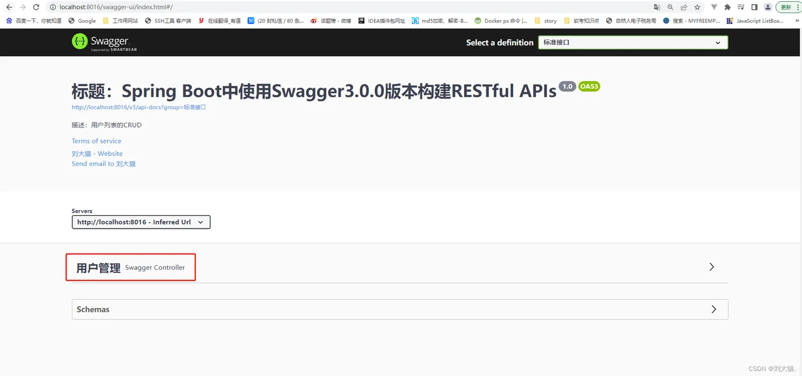
Task: Reload the Swagger UI page
Action: pos(36,7)
